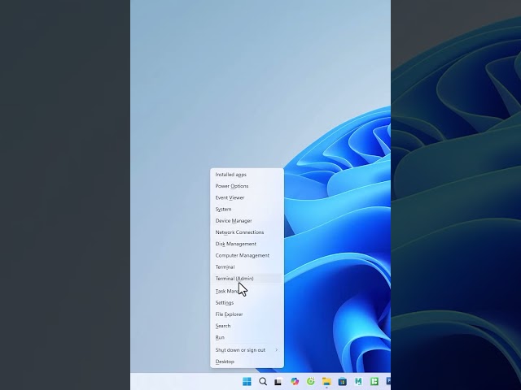Open Microsoft Store icon on taskbar

[342, 381]
